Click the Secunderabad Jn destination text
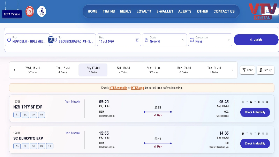 219,147
